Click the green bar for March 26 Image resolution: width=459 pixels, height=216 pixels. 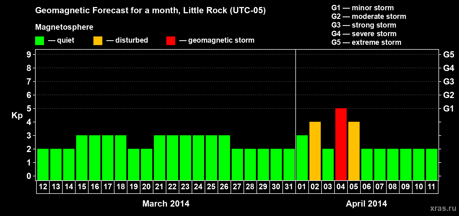[224, 158]
